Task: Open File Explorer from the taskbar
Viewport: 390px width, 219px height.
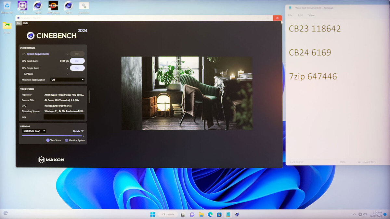Action: coord(201,214)
